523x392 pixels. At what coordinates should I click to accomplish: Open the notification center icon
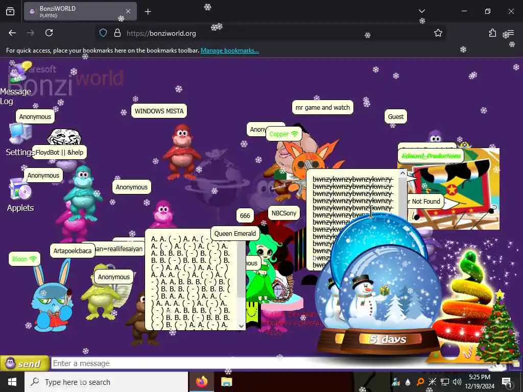coord(507,382)
